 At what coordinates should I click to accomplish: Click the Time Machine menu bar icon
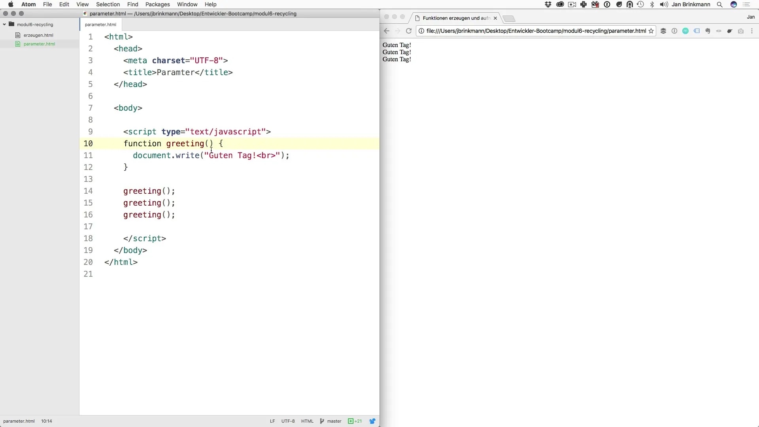pos(640,4)
